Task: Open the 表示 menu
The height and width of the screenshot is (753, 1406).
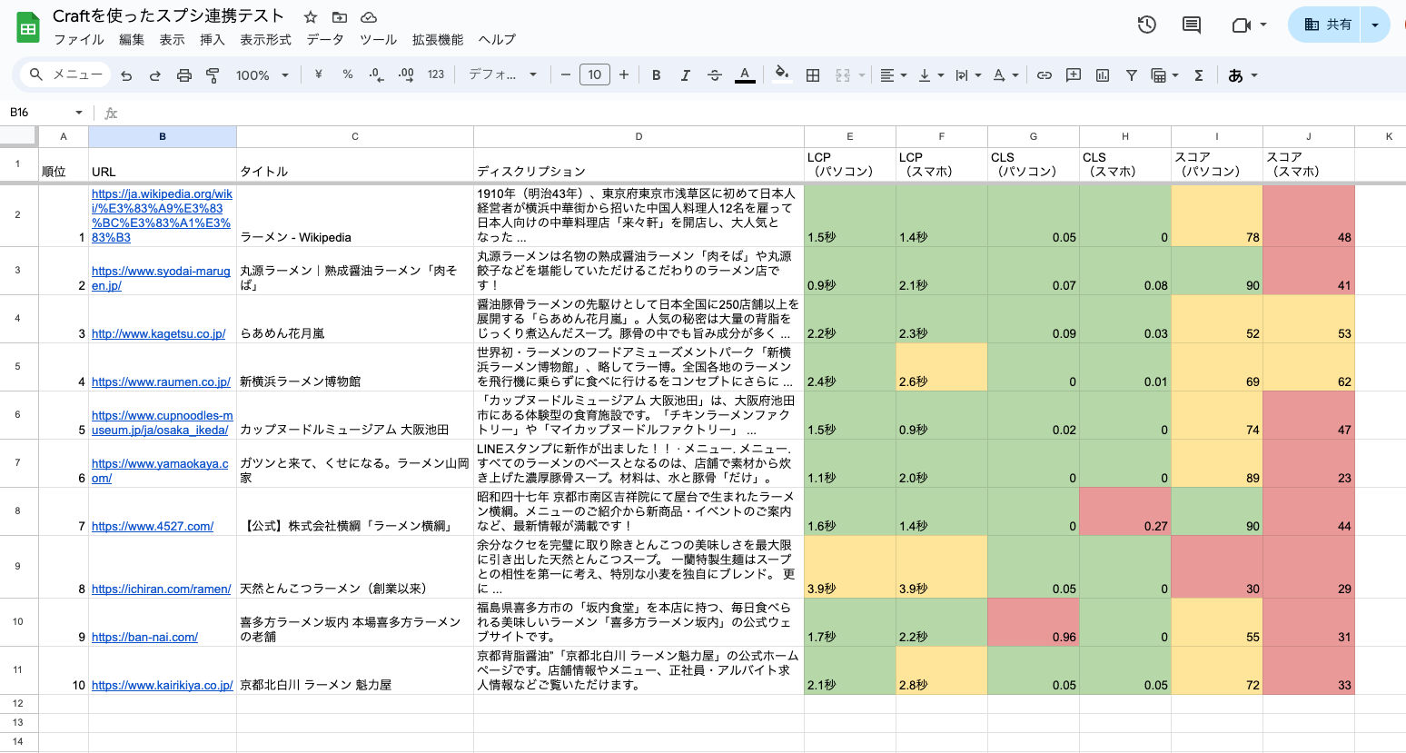Action: click(x=172, y=40)
